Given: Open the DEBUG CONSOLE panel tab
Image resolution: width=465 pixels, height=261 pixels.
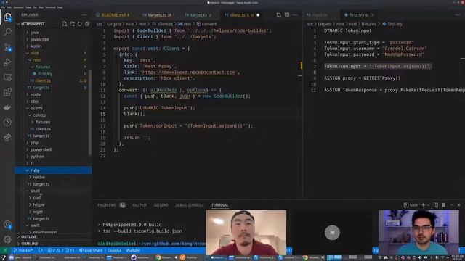Looking at the screenshot, I should [x=190, y=205].
